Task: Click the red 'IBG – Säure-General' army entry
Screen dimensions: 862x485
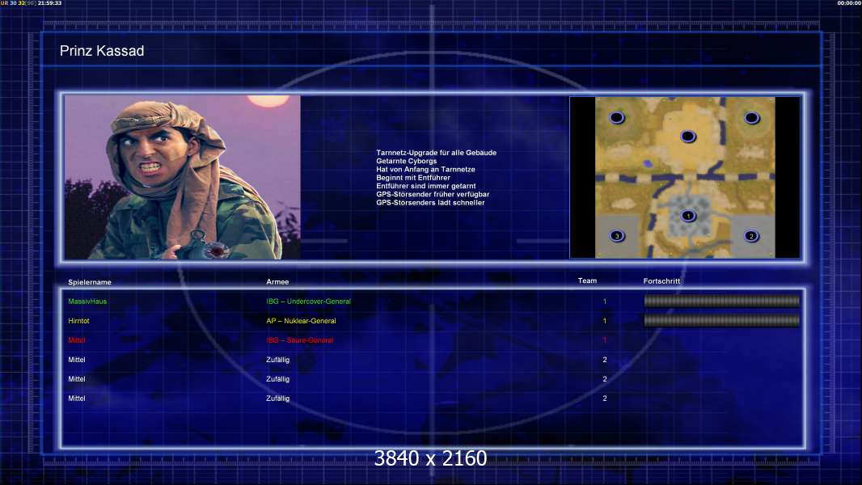Action: tap(300, 340)
